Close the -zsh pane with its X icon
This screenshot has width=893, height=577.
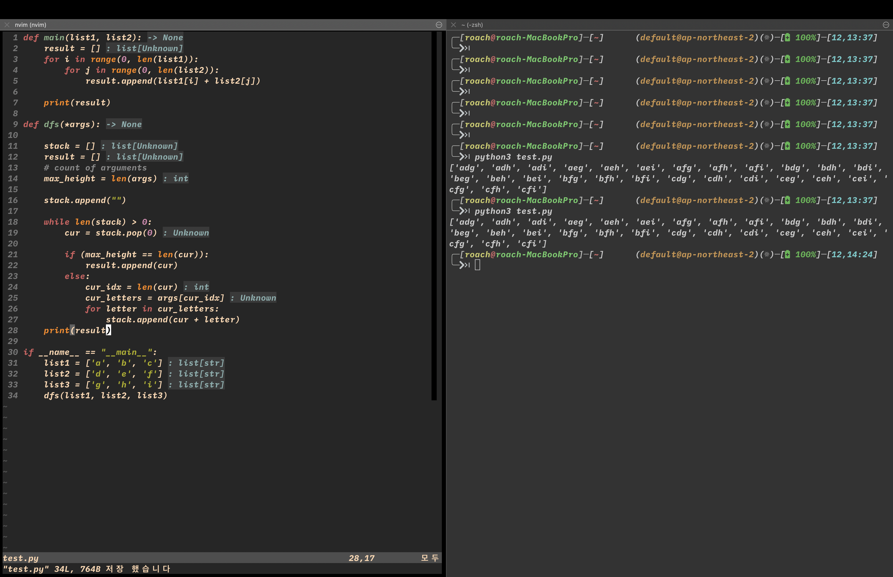(x=453, y=25)
